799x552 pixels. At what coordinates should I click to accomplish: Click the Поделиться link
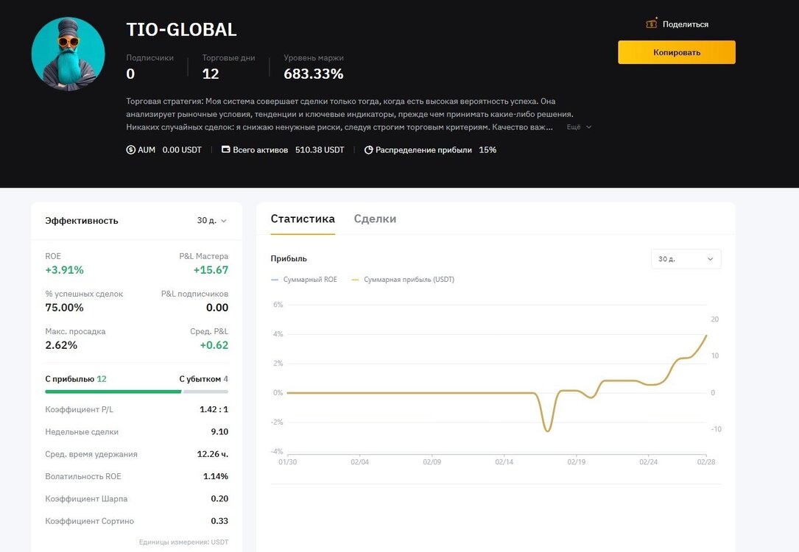686,24
